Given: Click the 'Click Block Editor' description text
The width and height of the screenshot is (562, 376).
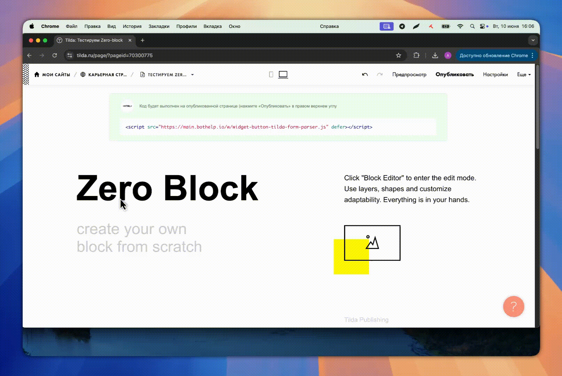Looking at the screenshot, I should (x=410, y=189).
